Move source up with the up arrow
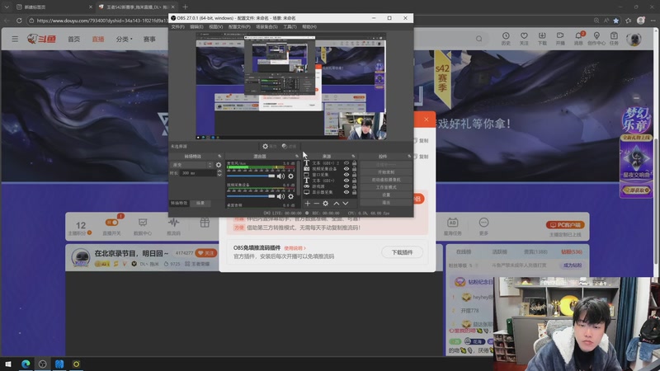 click(x=337, y=203)
